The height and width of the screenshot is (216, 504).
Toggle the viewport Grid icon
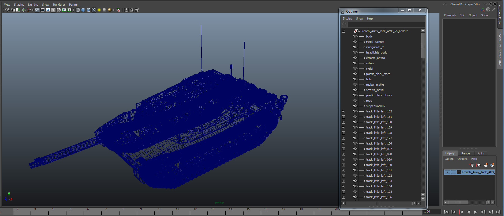pos(37,10)
